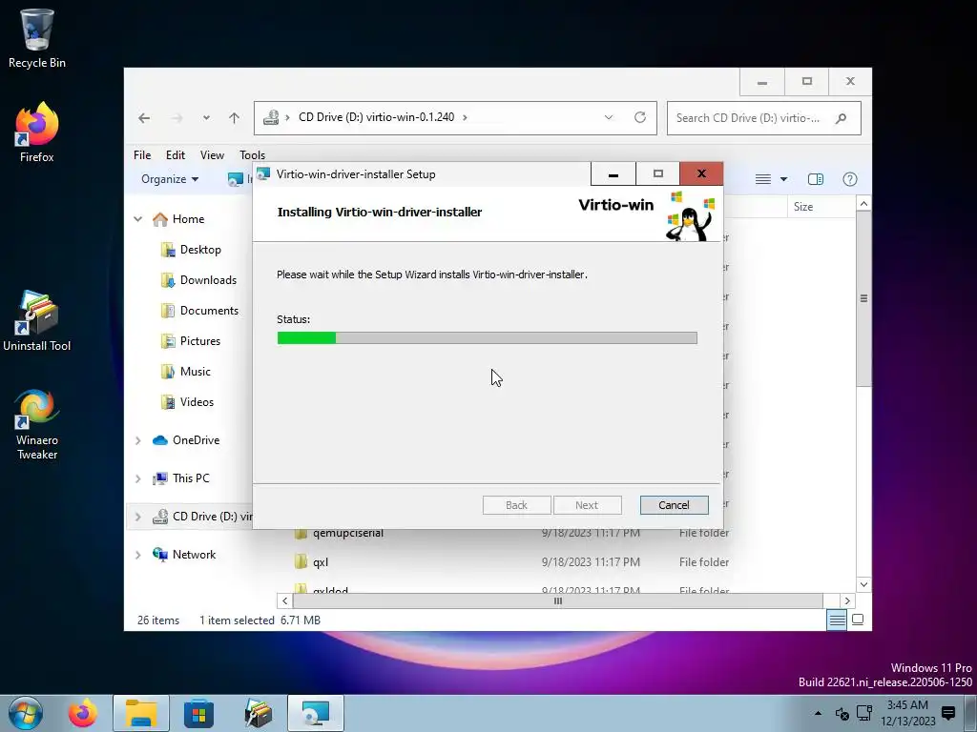The width and height of the screenshot is (977, 732).
Task: Open recent locations dropdown in Explorer
Action: point(206,117)
